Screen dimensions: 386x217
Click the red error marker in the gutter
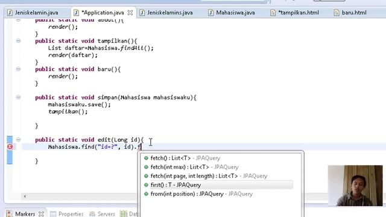(10, 147)
